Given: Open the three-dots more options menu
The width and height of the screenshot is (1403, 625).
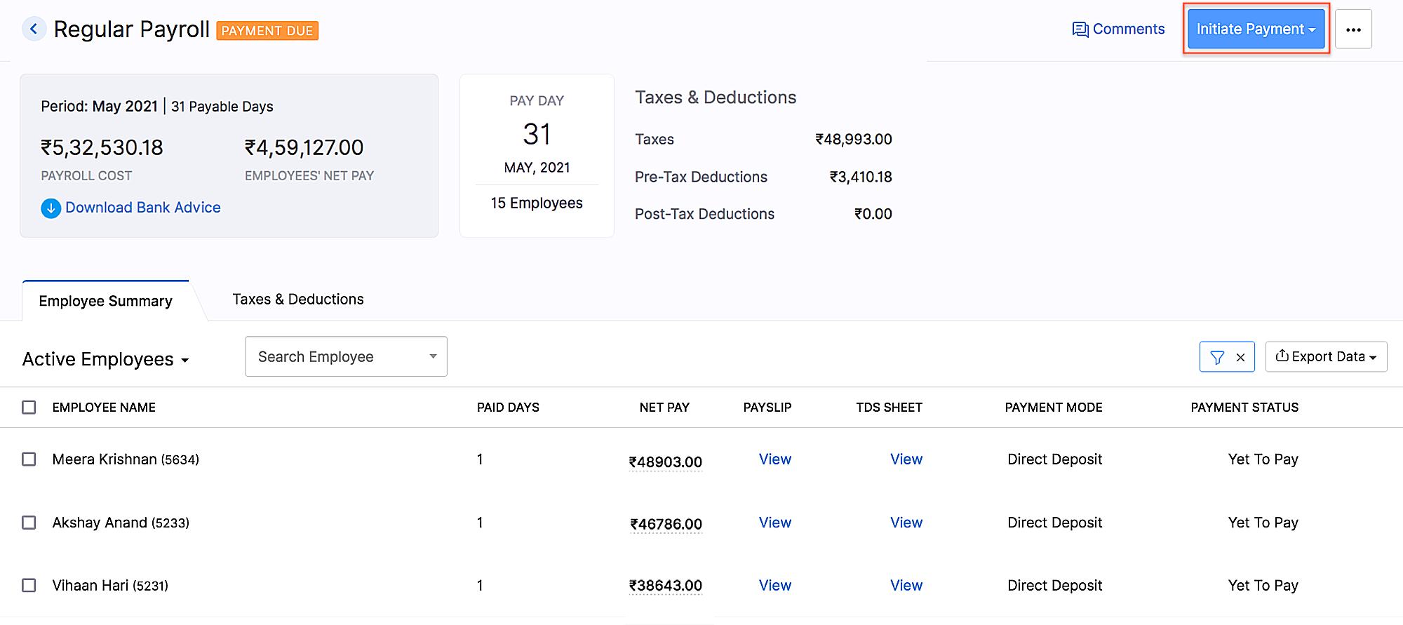Looking at the screenshot, I should (x=1353, y=29).
